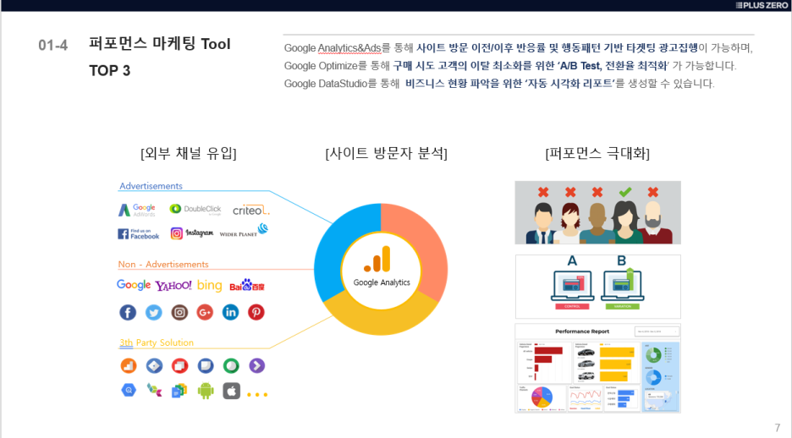Select the people targeting illustration
792x438 pixels.
pyautogui.click(x=597, y=212)
